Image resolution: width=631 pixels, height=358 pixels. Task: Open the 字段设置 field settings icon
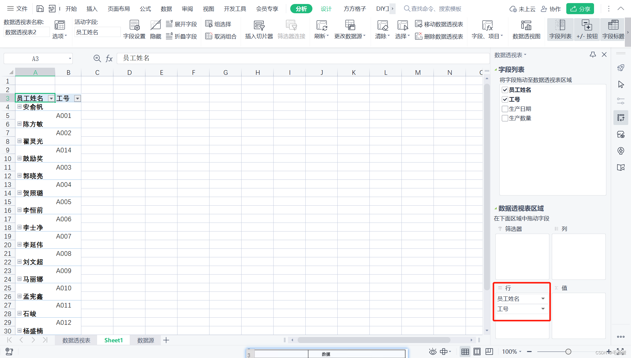tap(134, 30)
